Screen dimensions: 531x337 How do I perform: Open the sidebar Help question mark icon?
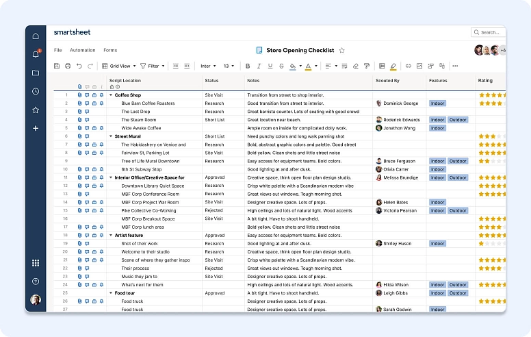[36, 281]
